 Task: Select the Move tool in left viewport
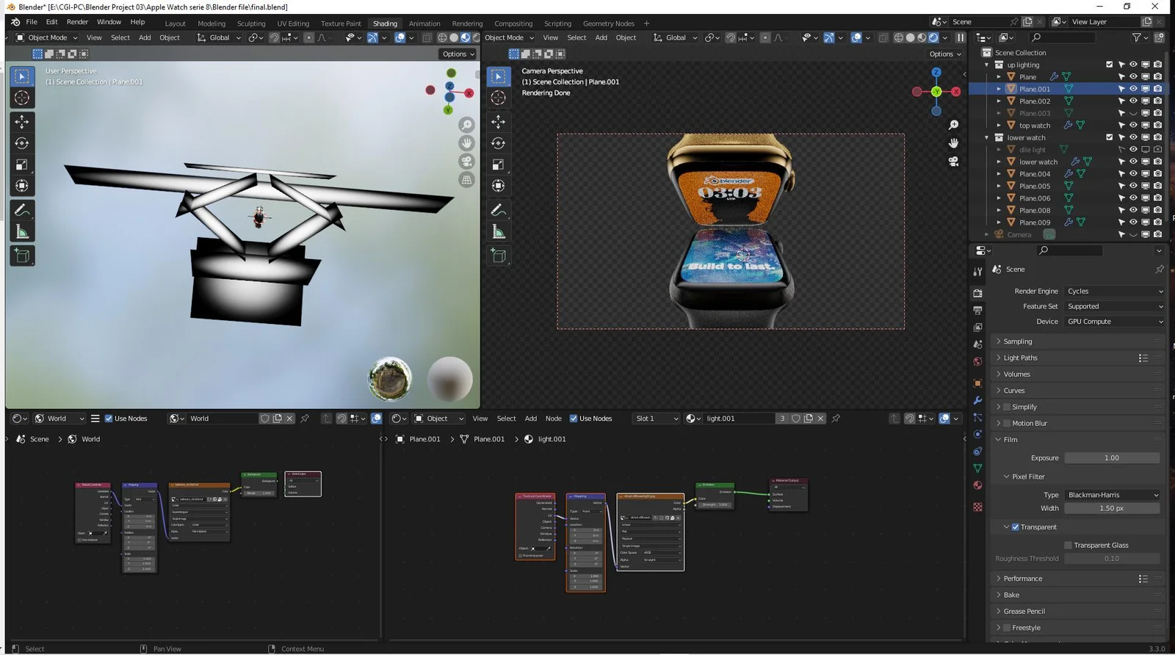tap(22, 122)
